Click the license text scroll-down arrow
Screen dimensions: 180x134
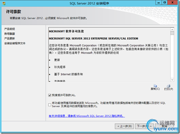172,80
